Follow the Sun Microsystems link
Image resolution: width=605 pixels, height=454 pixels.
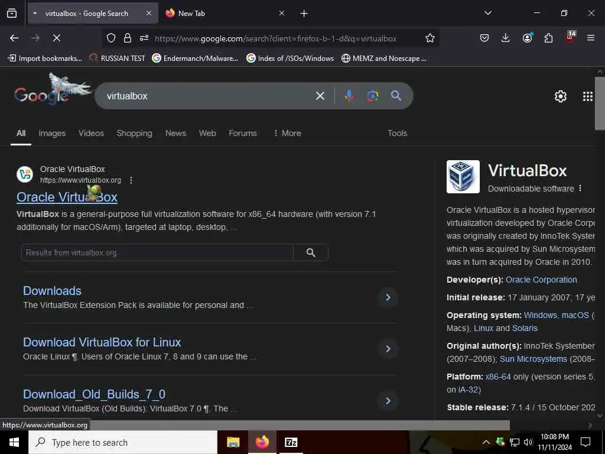pyautogui.click(x=534, y=359)
